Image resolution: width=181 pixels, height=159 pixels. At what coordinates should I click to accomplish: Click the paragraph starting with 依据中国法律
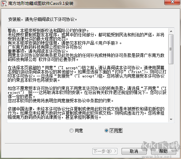tap(86, 113)
